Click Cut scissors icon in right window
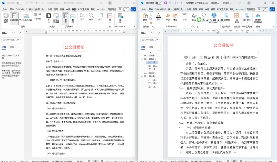This screenshot has width=277, height=162. point(151,15)
